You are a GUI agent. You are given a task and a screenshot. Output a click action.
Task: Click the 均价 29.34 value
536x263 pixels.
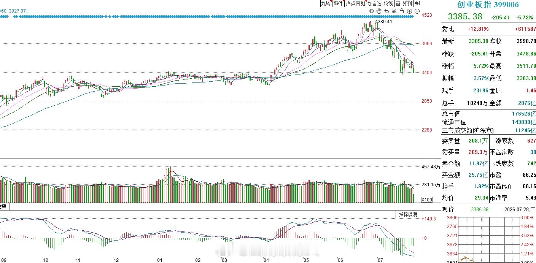(x=482, y=198)
